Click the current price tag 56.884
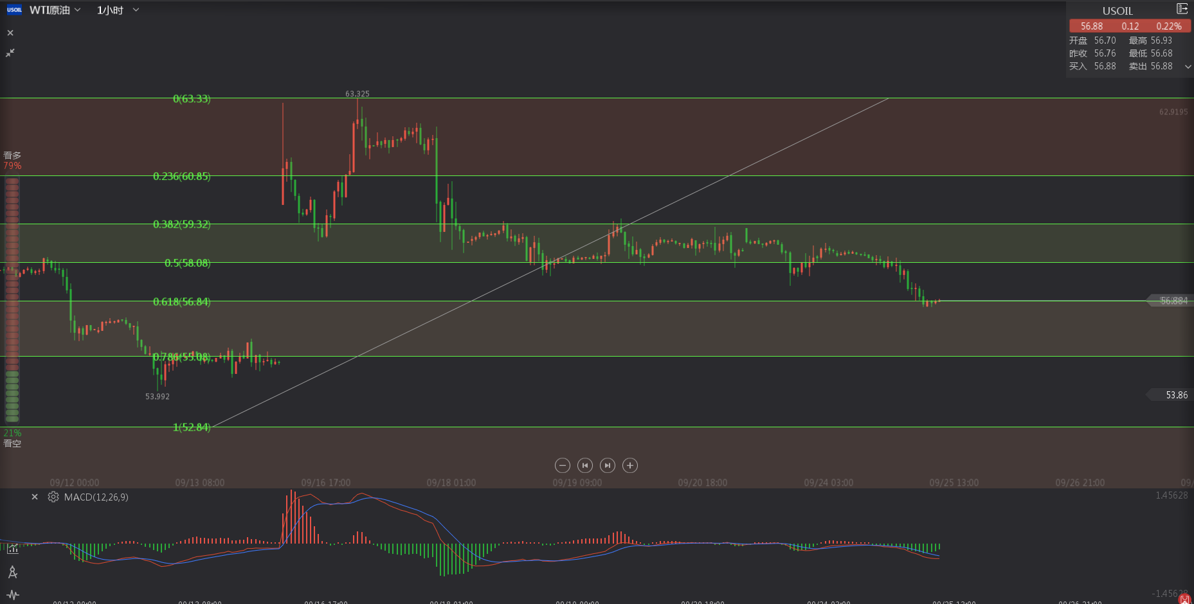 tap(1170, 301)
